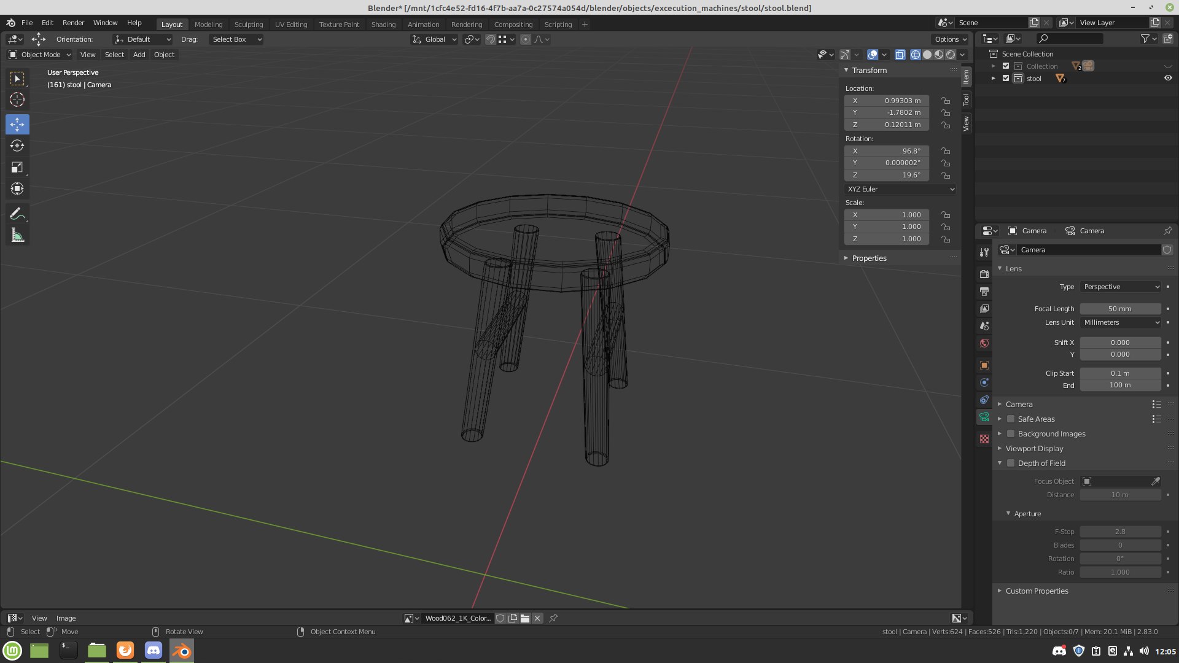Screen dimensions: 1179x663
Task: Switch to wireframe viewport shading
Action: coord(916,55)
